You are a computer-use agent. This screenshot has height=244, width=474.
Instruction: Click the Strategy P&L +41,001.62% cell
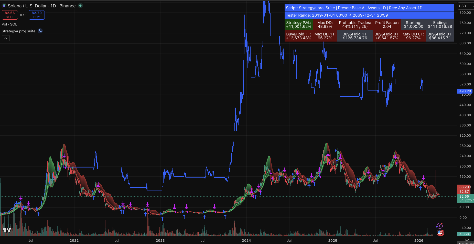tap(299, 24)
